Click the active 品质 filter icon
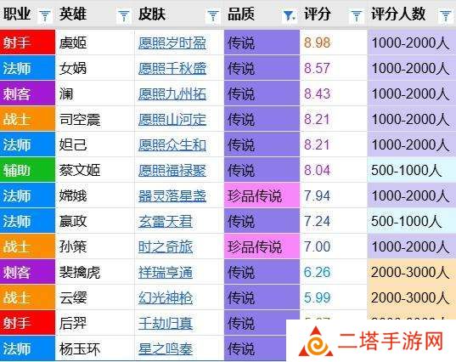This screenshot has width=456, height=362. point(289,15)
